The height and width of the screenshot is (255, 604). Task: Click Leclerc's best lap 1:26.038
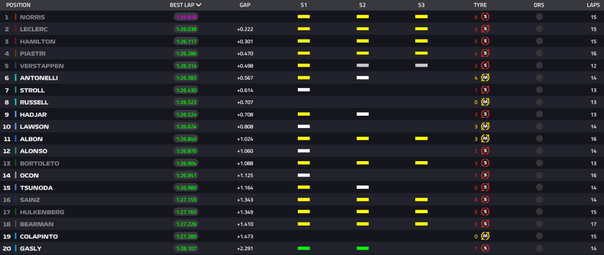pyautogui.click(x=186, y=29)
